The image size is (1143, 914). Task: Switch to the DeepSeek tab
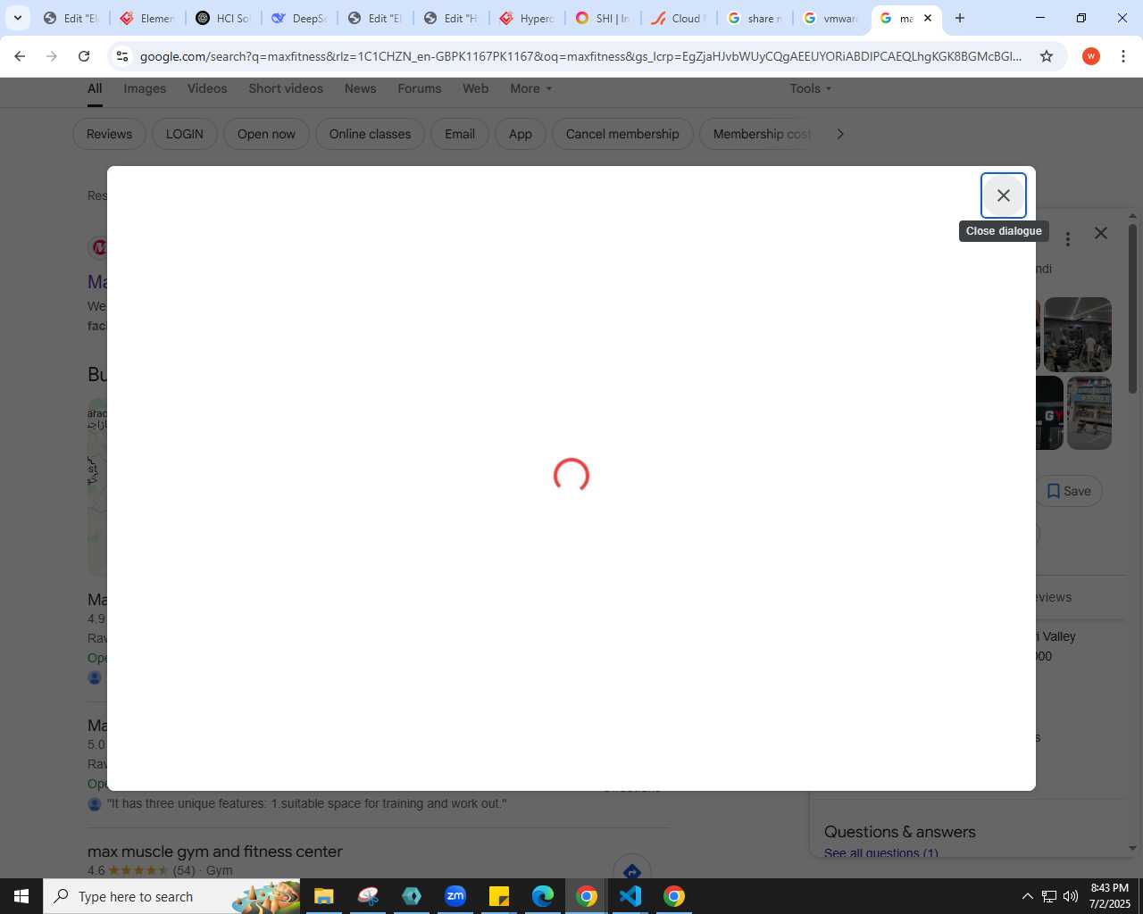click(x=299, y=18)
